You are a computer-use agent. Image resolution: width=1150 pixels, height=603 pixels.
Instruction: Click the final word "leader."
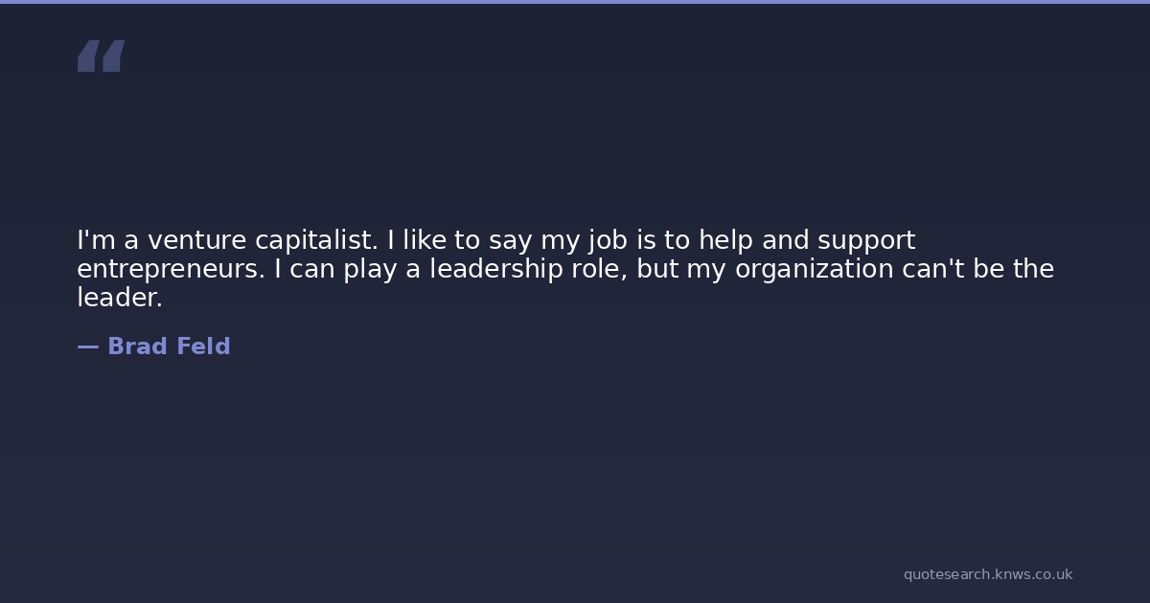pyautogui.click(x=120, y=298)
